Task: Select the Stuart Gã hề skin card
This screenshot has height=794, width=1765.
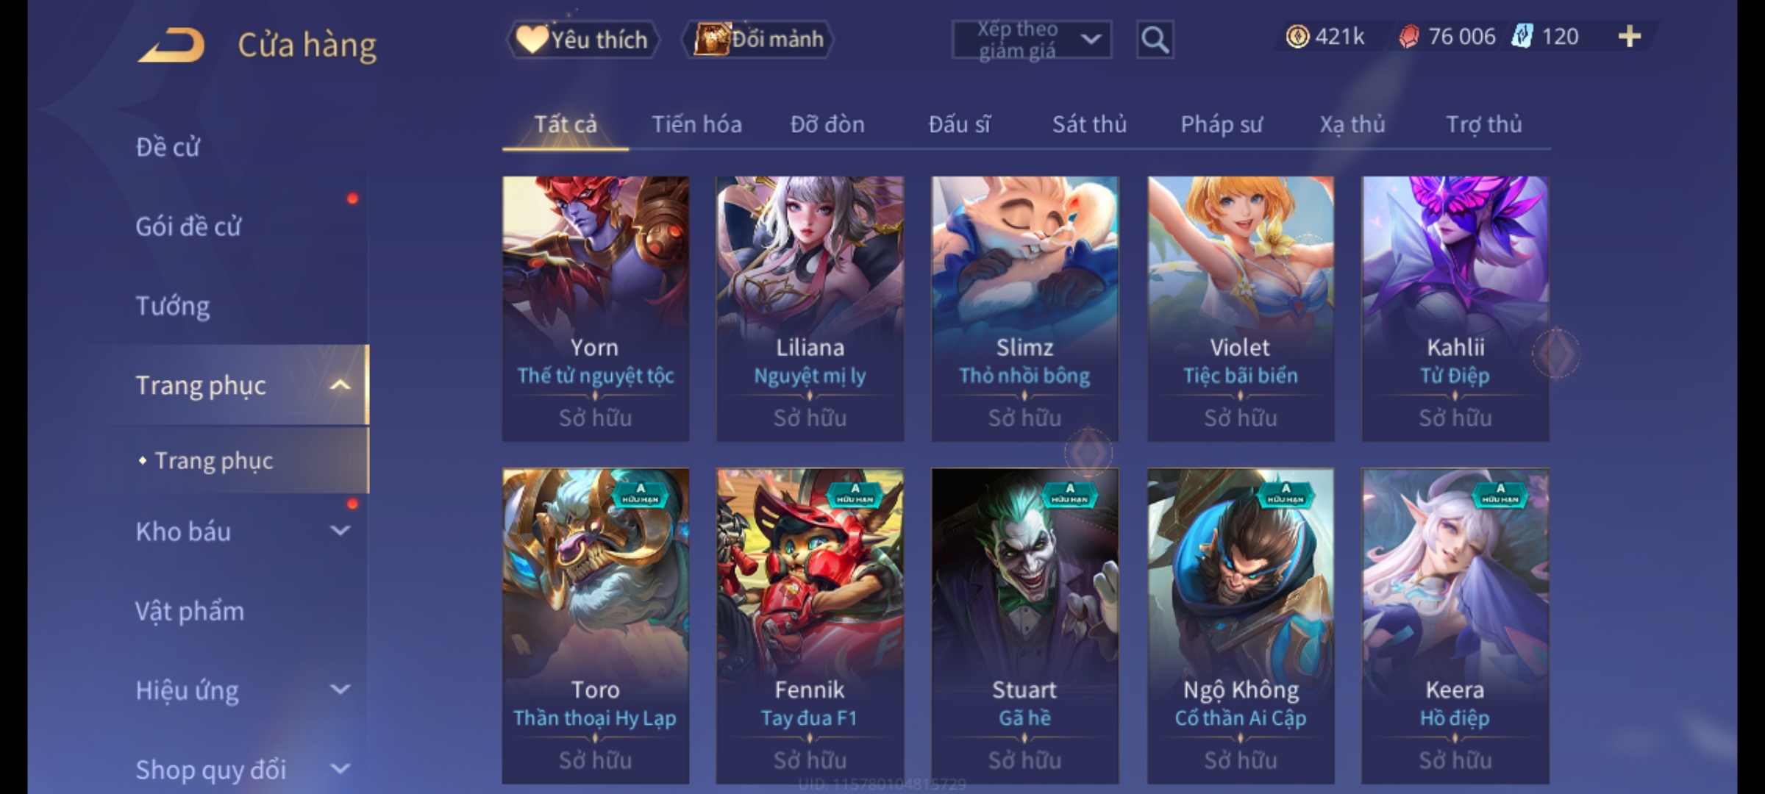Action: pyautogui.click(x=1025, y=626)
